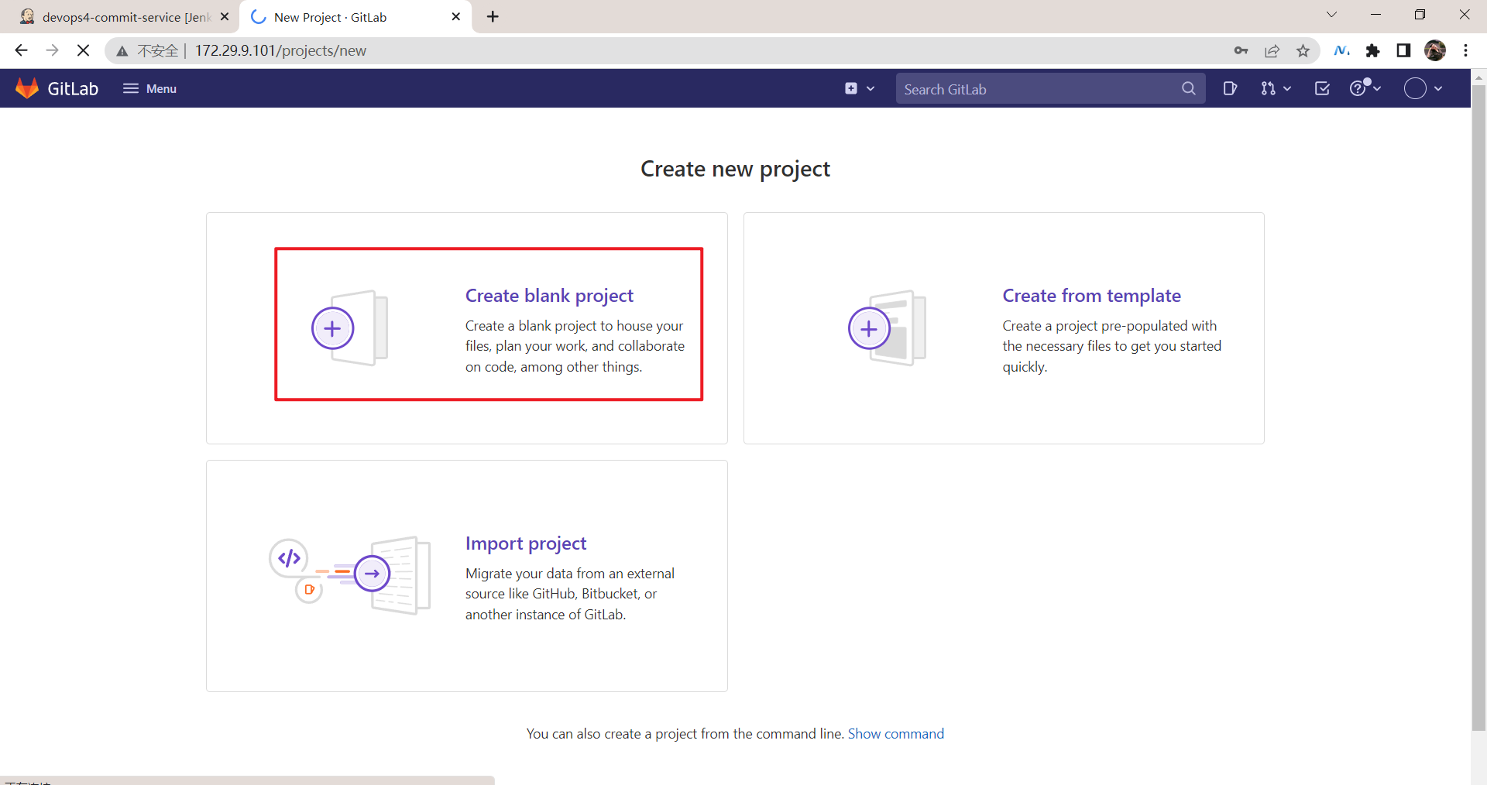The image size is (1487, 785).
Task: Open Chrome three-dot menu
Action: click(x=1466, y=50)
